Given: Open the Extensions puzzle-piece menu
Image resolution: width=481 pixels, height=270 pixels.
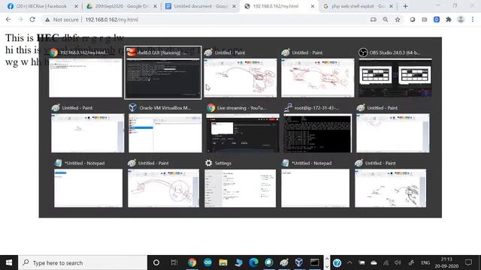Looking at the screenshot, I should (x=449, y=19).
